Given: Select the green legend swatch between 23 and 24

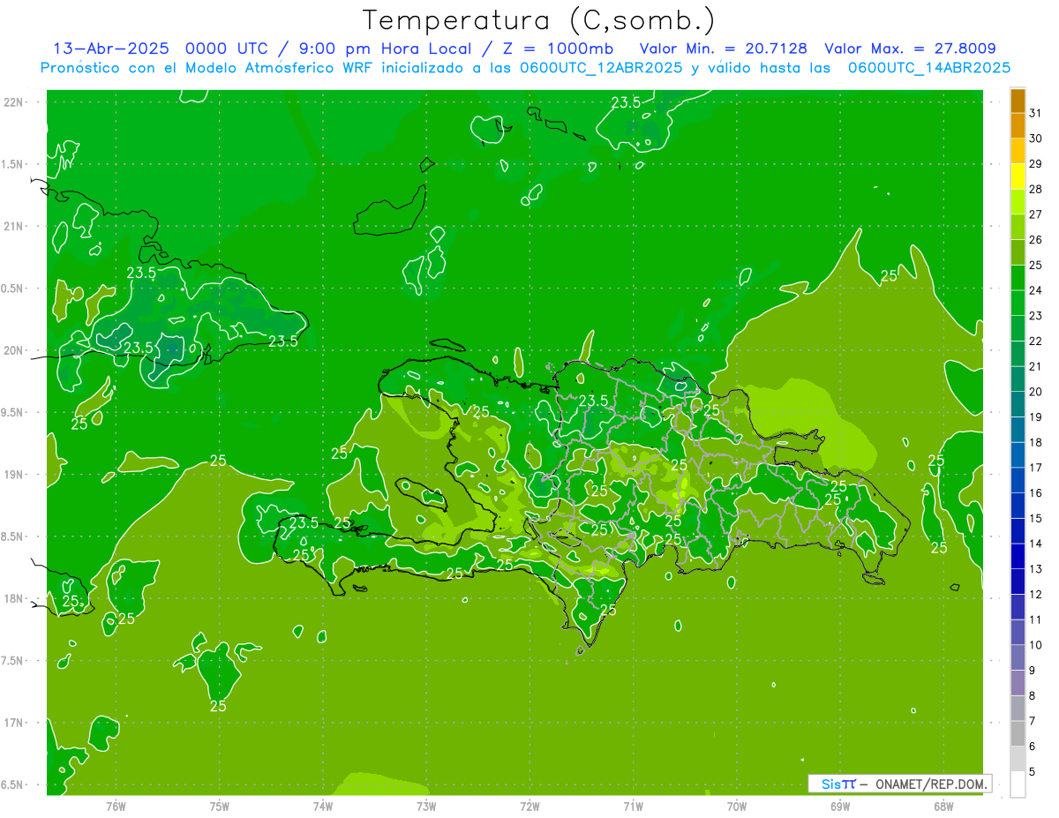Looking at the screenshot, I should point(1018,303).
